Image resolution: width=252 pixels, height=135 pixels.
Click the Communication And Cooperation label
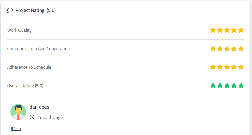[x=38, y=49]
